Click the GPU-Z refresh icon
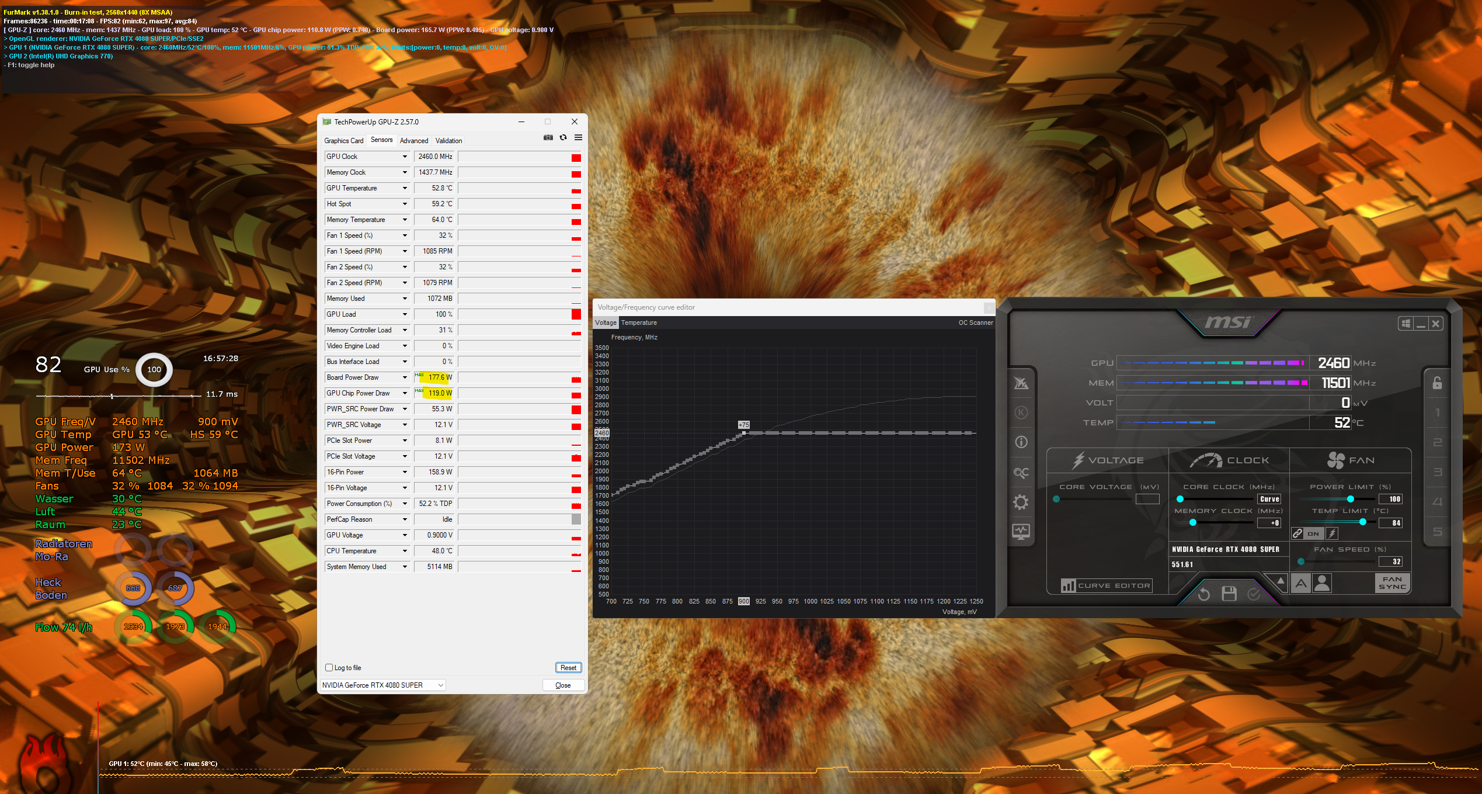 click(x=563, y=138)
